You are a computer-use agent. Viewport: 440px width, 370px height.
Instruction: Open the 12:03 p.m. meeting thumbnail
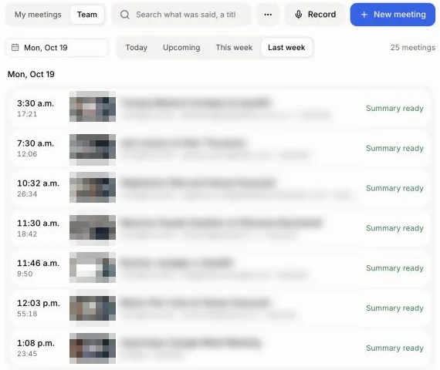93,308
